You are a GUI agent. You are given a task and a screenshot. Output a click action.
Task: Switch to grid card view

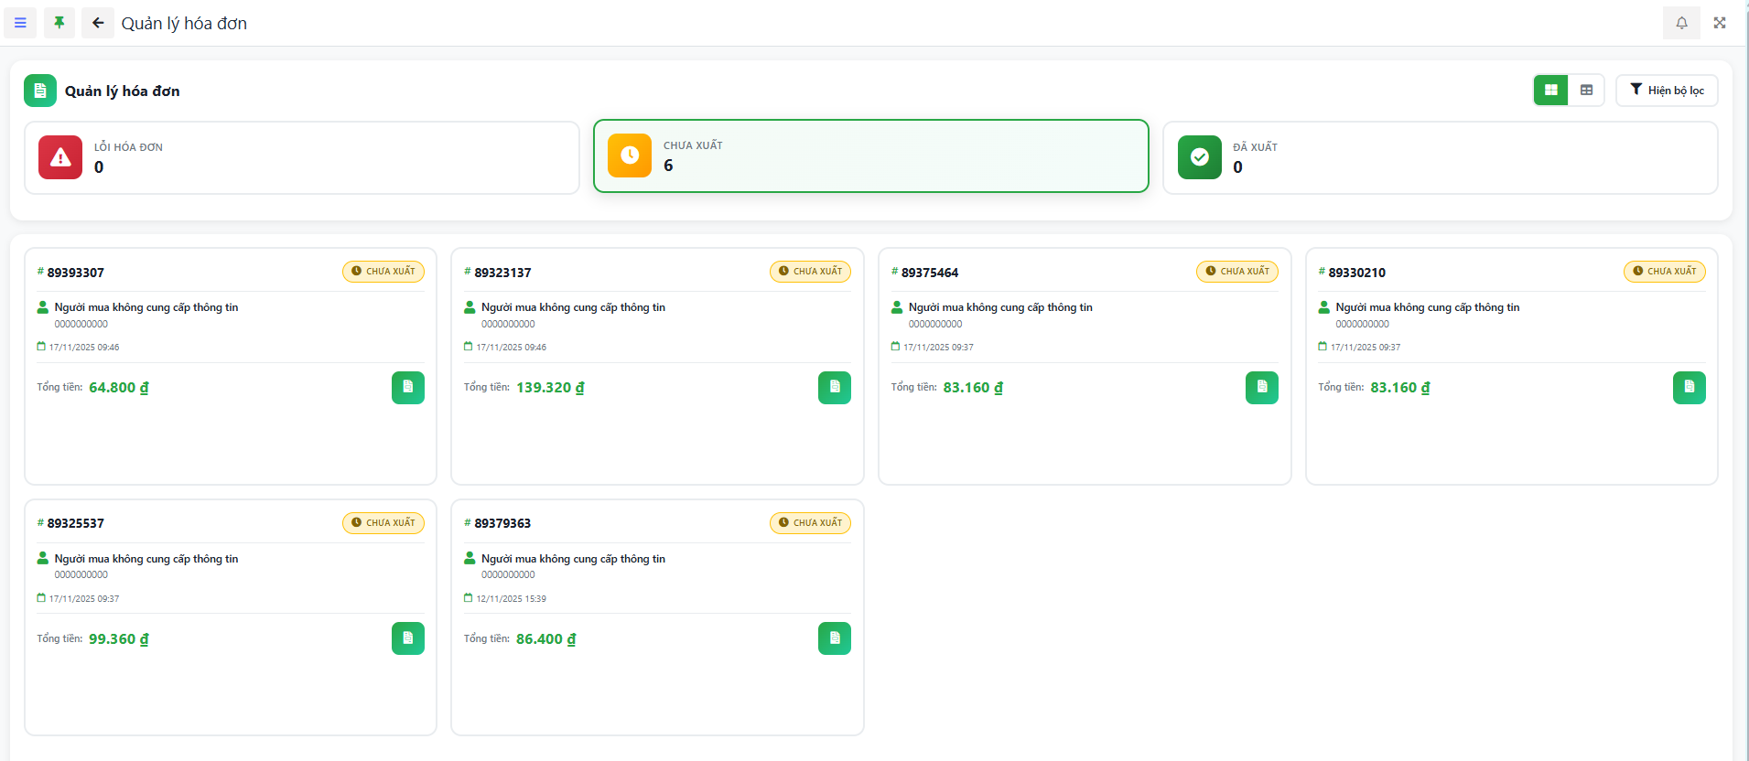[1550, 91]
